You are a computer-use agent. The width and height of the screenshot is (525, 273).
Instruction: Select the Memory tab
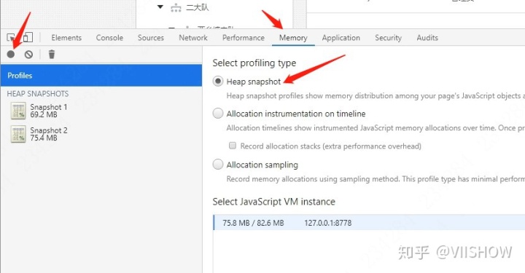click(x=293, y=38)
